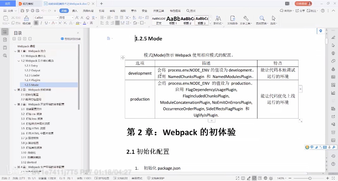Click the yellow text highlight color button
This screenshot has height=181, width=338.
pos(77,23)
